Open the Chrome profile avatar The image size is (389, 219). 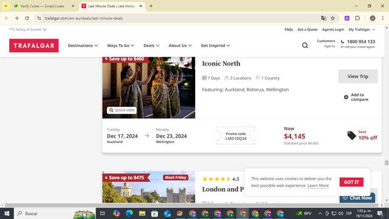373,18
